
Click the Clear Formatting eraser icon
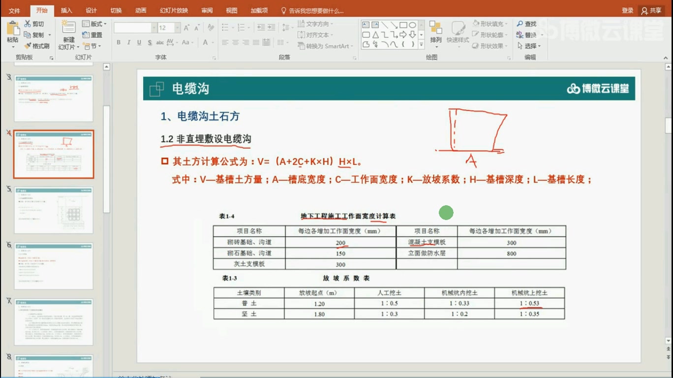pos(211,28)
